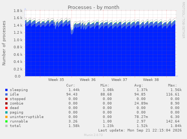The width and height of the screenshot is (187, 139).
Task: Click total minimum value 1.23k
Action: click(x=108, y=126)
